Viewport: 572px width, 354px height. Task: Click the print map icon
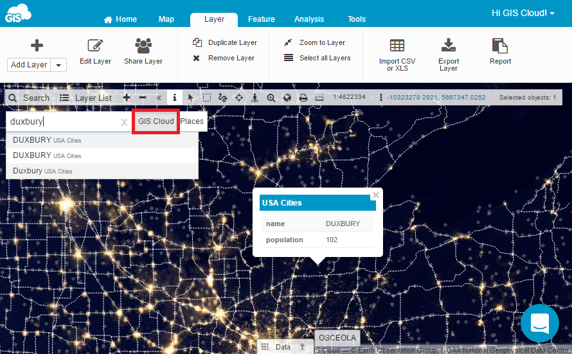pyautogui.click(x=303, y=98)
